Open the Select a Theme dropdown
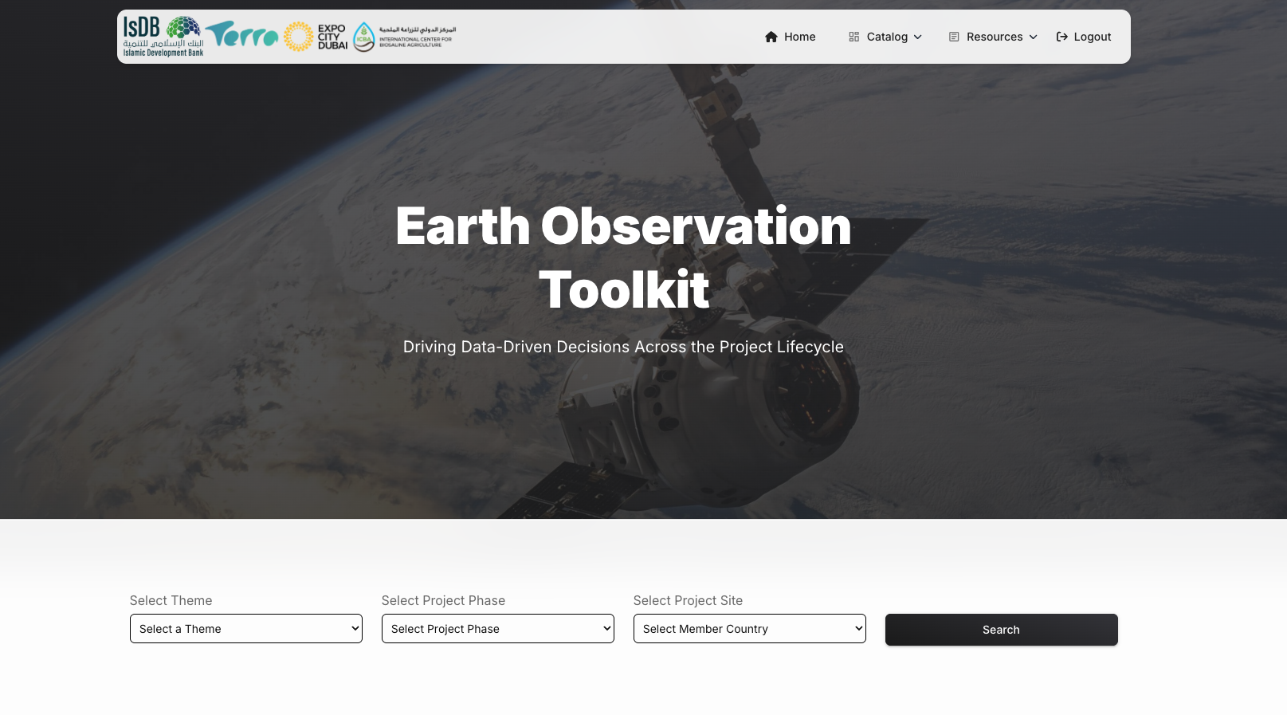The width and height of the screenshot is (1287, 715). 245,629
